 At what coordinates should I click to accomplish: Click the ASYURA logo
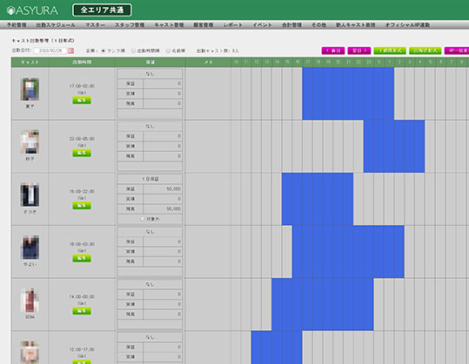32,10
